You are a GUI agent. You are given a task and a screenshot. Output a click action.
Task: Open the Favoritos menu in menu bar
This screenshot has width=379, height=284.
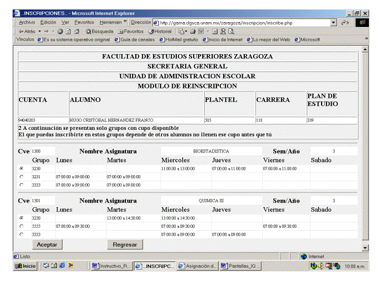84,22
